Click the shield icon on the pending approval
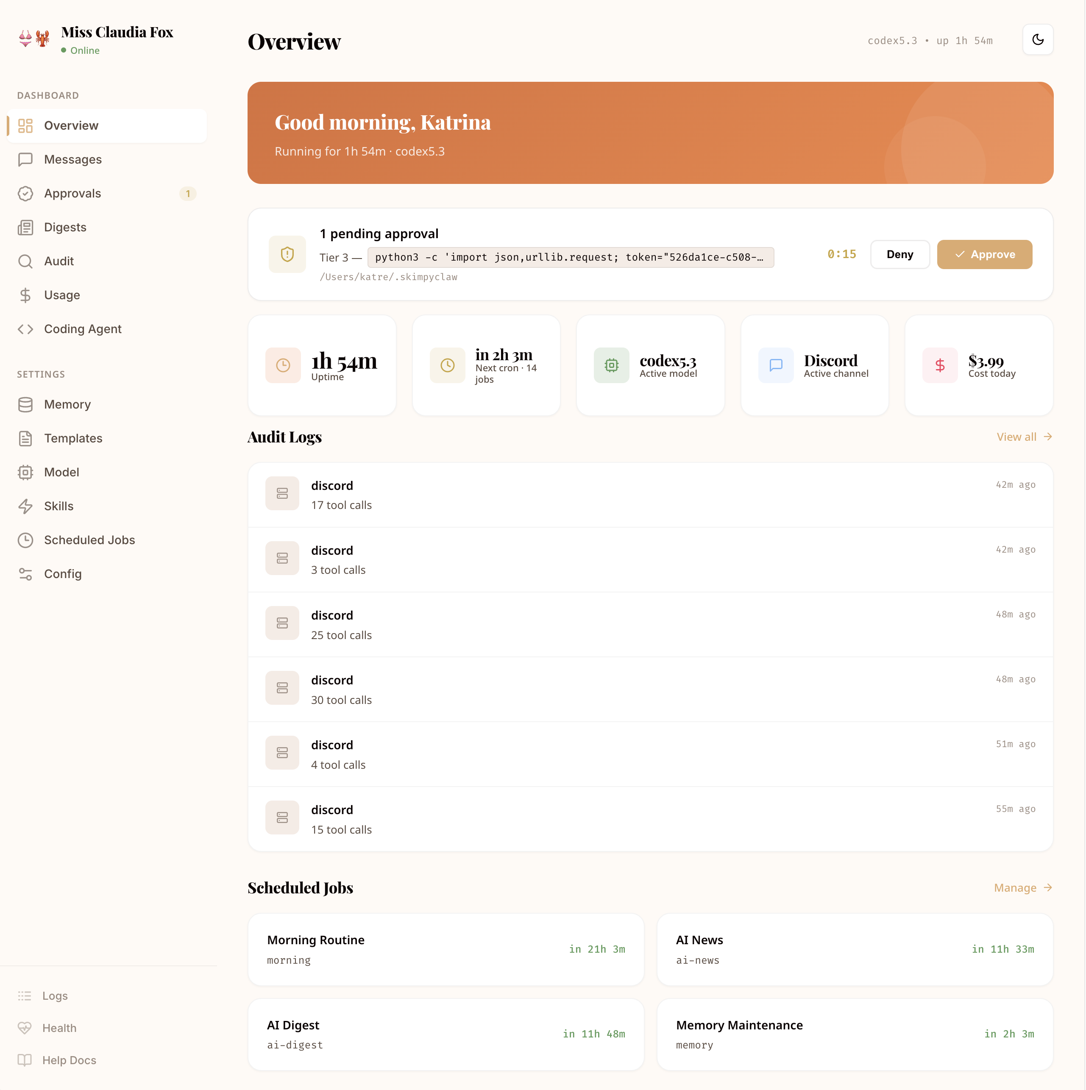1086x1090 pixels. (287, 254)
